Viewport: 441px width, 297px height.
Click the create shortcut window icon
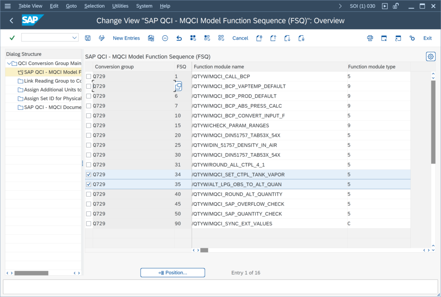(x=398, y=38)
